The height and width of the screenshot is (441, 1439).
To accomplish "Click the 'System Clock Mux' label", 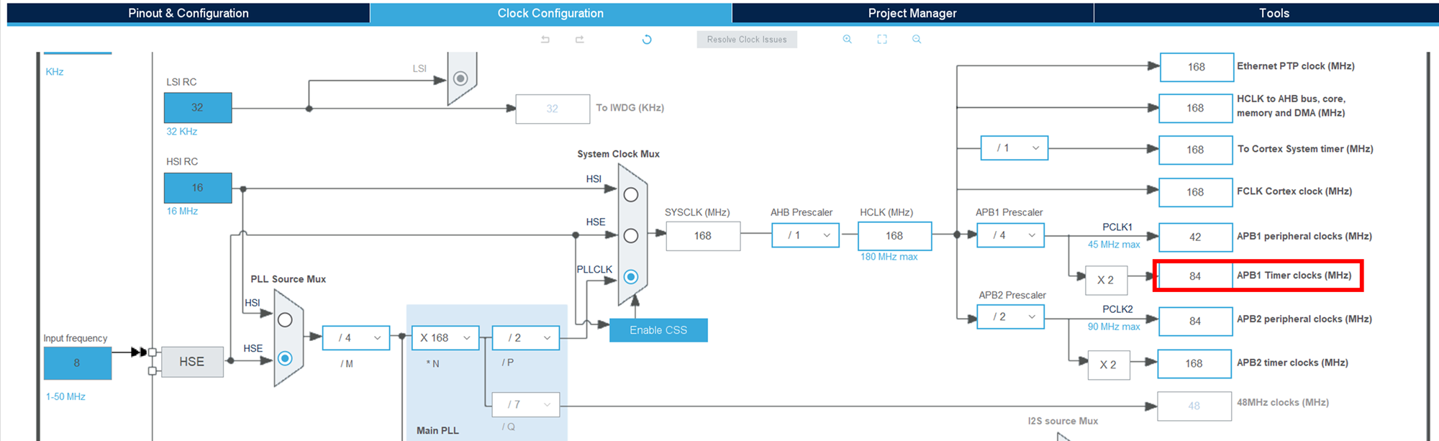I will point(618,154).
